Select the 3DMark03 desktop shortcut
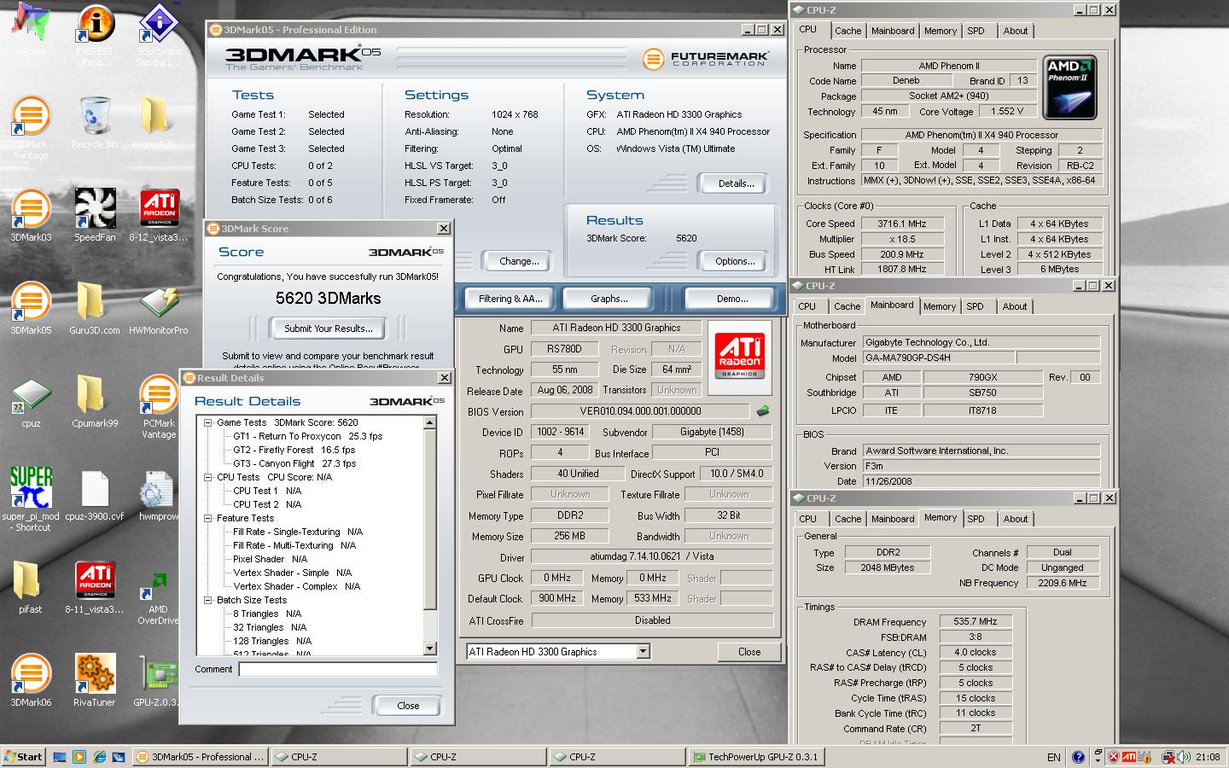The width and height of the screenshot is (1229, 768). [x=31, y=215]
